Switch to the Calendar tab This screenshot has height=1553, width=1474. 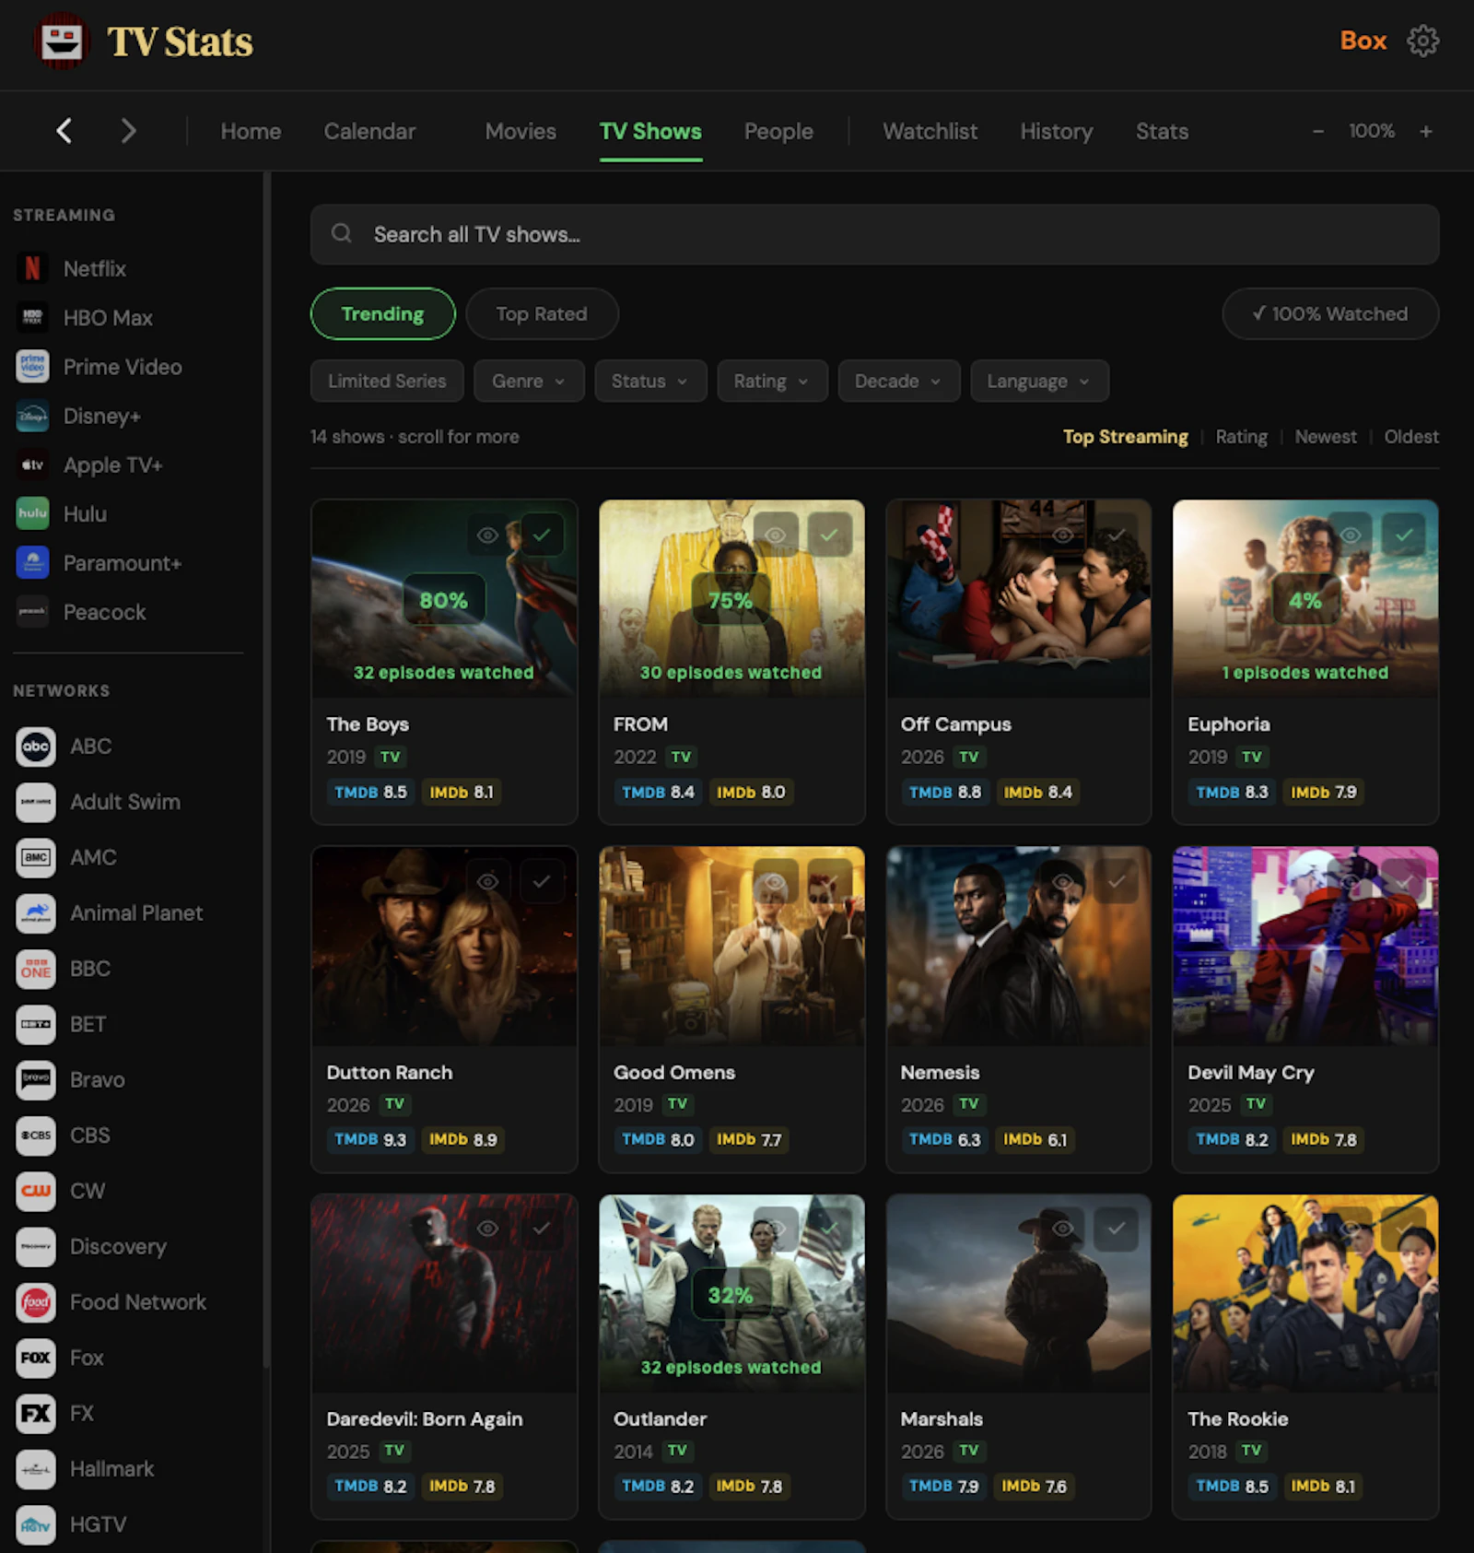[369, 131]
